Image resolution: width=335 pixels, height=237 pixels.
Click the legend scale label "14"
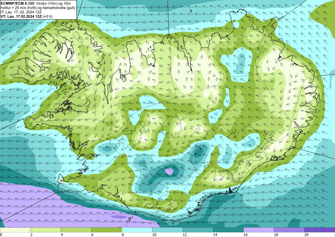pyautogui.click(x=215, y=235)
